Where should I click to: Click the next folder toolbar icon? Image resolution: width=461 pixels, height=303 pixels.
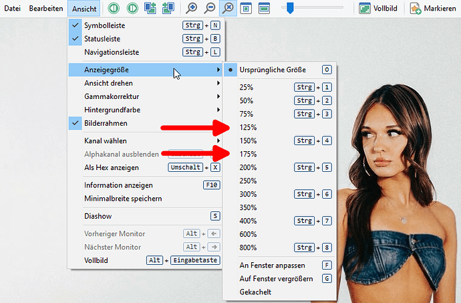[168, 8]
